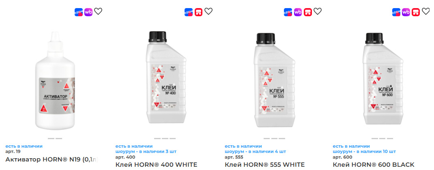Open Ozon link for Клей HORN 555 WHITE
The height and width of the screenshot is (170, 434).
288,12
